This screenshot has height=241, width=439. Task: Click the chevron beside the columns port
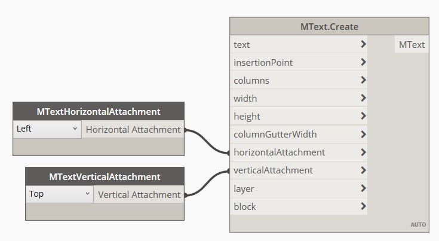click(363, 80)
